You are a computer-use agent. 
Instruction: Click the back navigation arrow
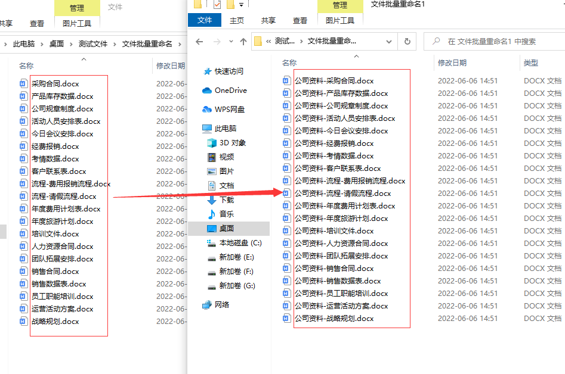pos(200,41)
